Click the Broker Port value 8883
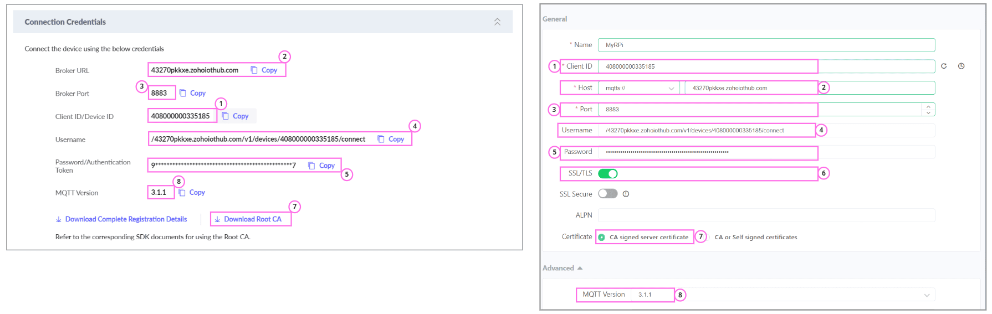The width and height of the screenshot is (992, 314). point(159,93)
